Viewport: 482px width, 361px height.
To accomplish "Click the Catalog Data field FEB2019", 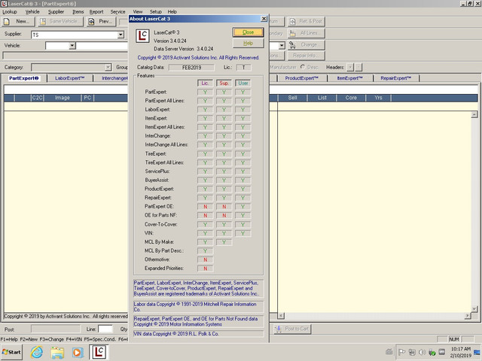I will pos(191,68).
